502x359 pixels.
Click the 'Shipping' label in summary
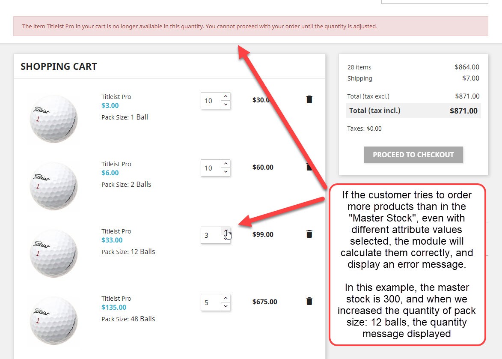tap(360, 78)
